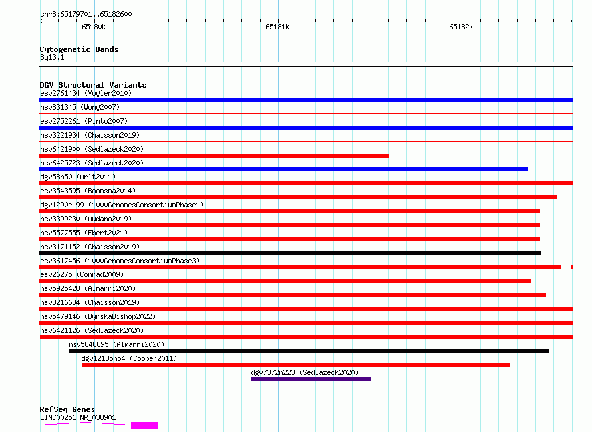Select the red nsv5577555 variant bar
Viewport: 592px width, 432px height.
click(x=289, y=239)
